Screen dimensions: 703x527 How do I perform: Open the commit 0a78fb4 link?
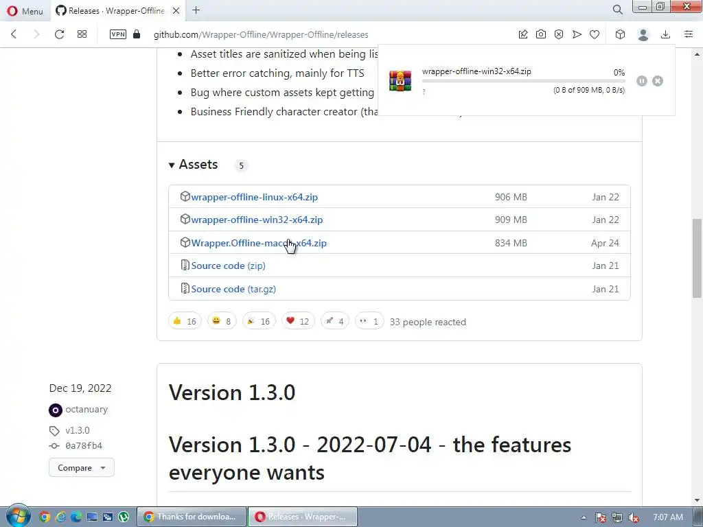(83, 445)
